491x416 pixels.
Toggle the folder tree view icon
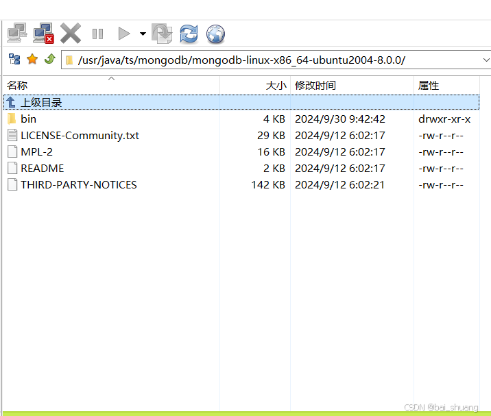point(14,59)
